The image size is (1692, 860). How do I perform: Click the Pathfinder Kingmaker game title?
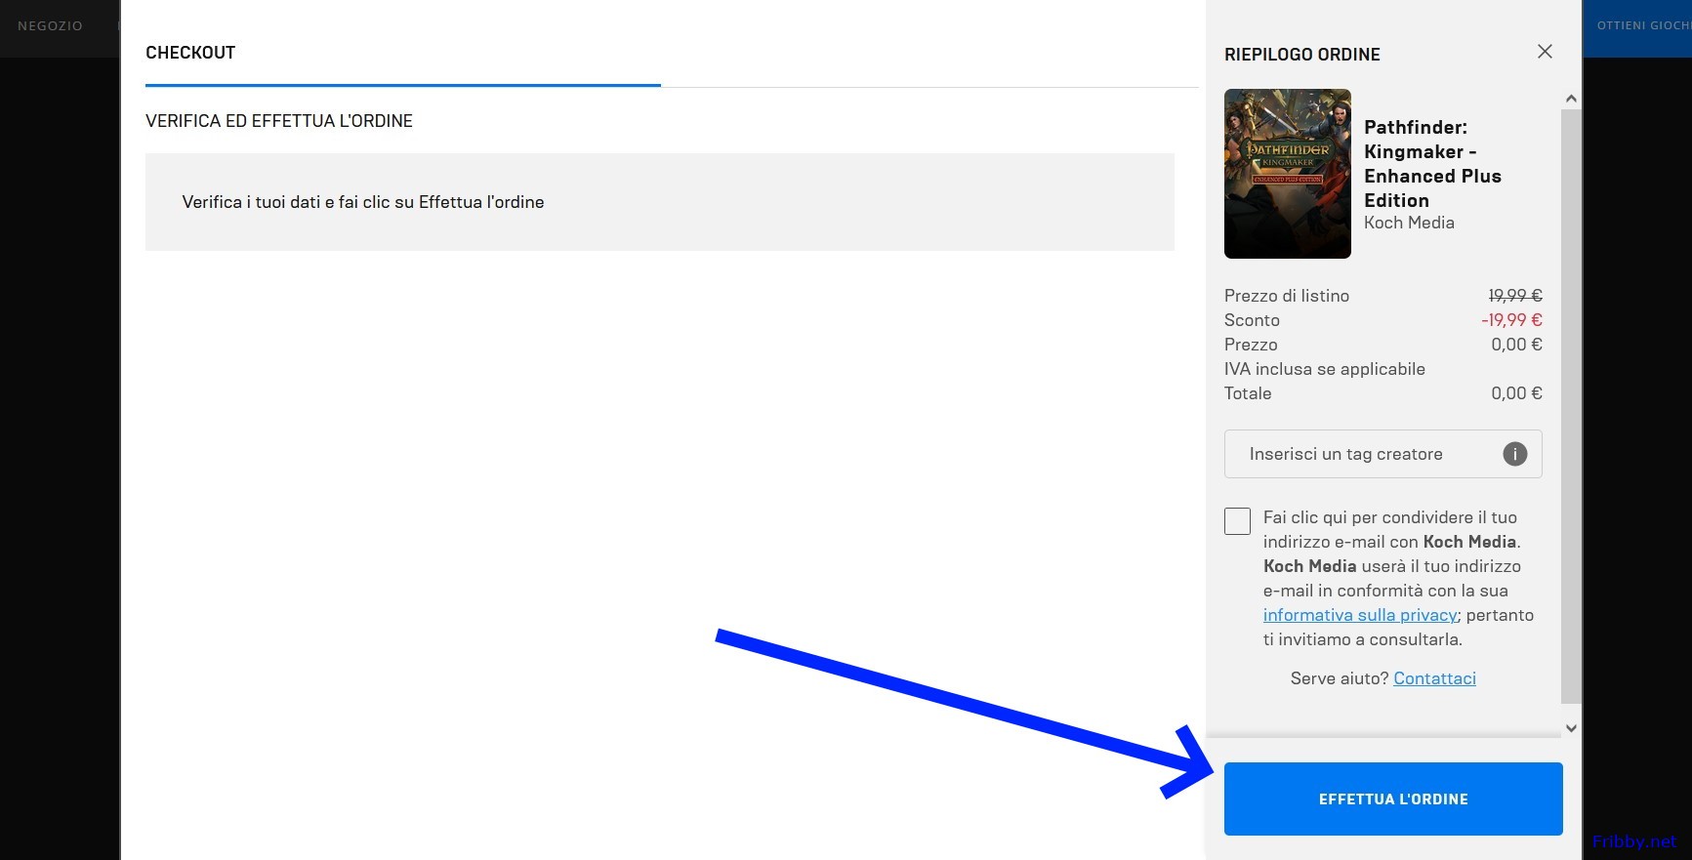(1431, 163)
